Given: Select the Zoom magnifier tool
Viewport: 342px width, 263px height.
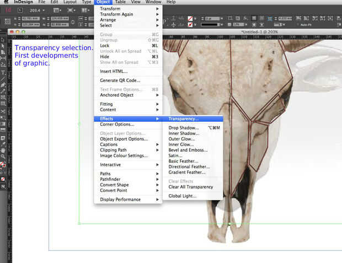Looking at the screenshot, I should pos(3,157).
